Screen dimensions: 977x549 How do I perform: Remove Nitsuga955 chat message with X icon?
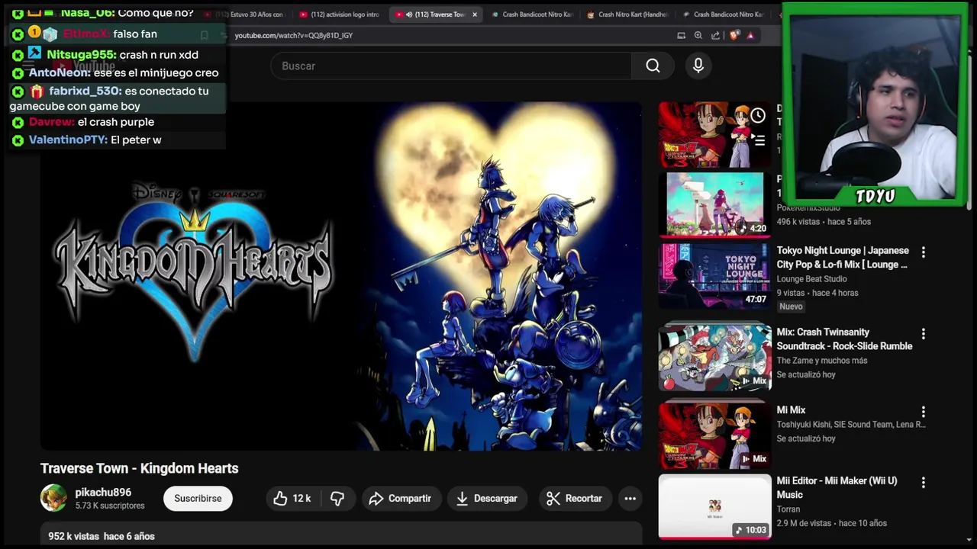(18, 55)
